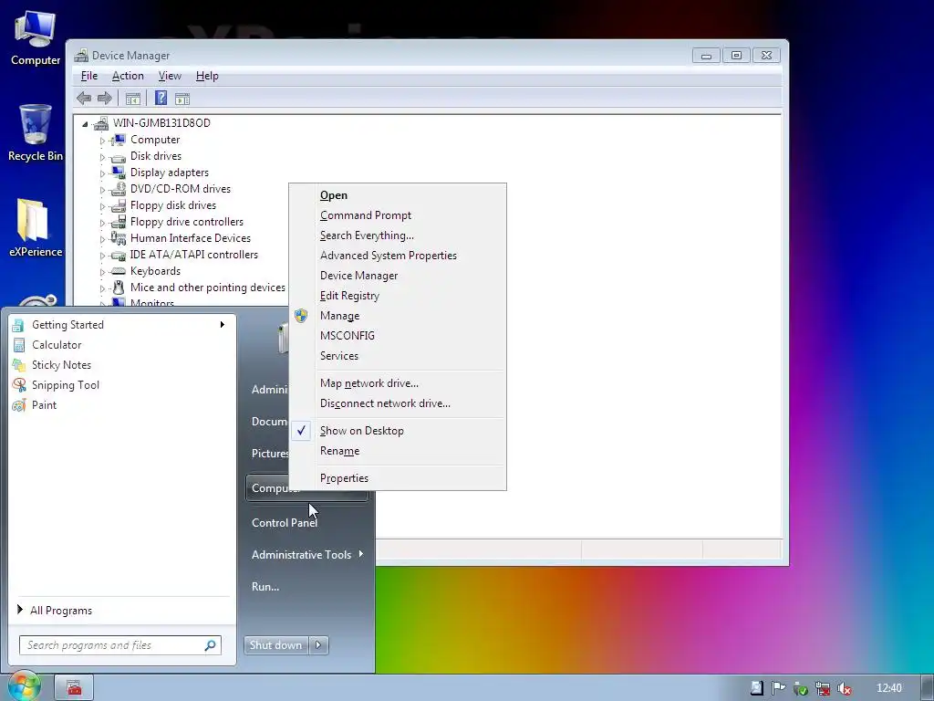
Task: Choose Rename in the context menu
Action: click(x=339, y=451)
